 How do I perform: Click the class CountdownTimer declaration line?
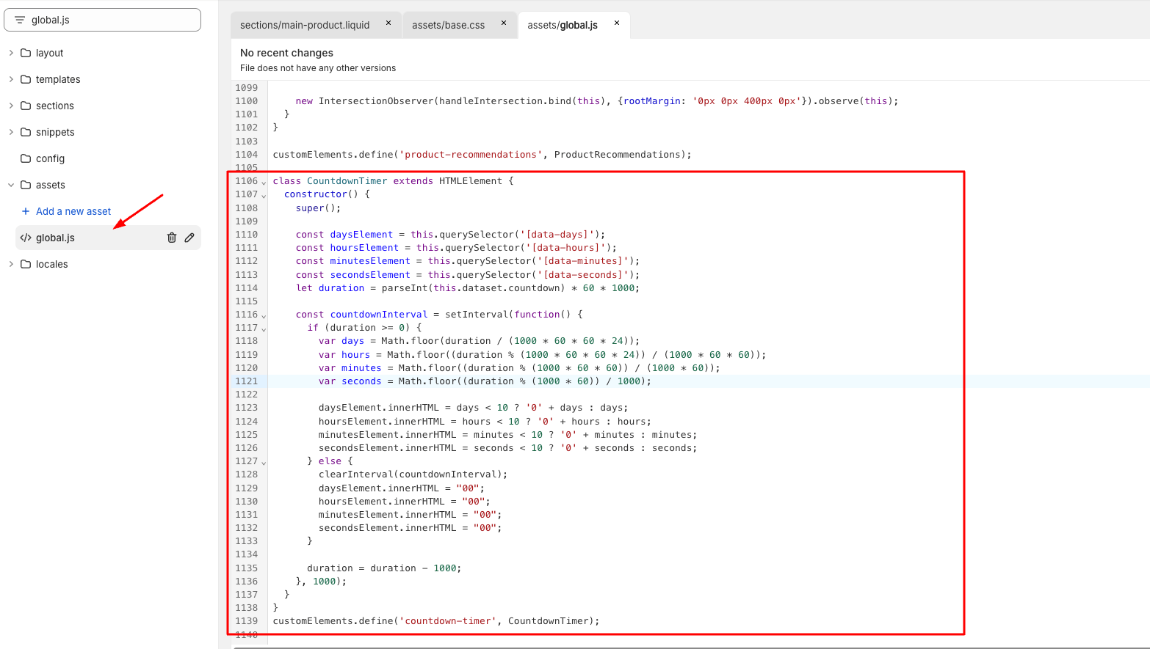point(393,181)
